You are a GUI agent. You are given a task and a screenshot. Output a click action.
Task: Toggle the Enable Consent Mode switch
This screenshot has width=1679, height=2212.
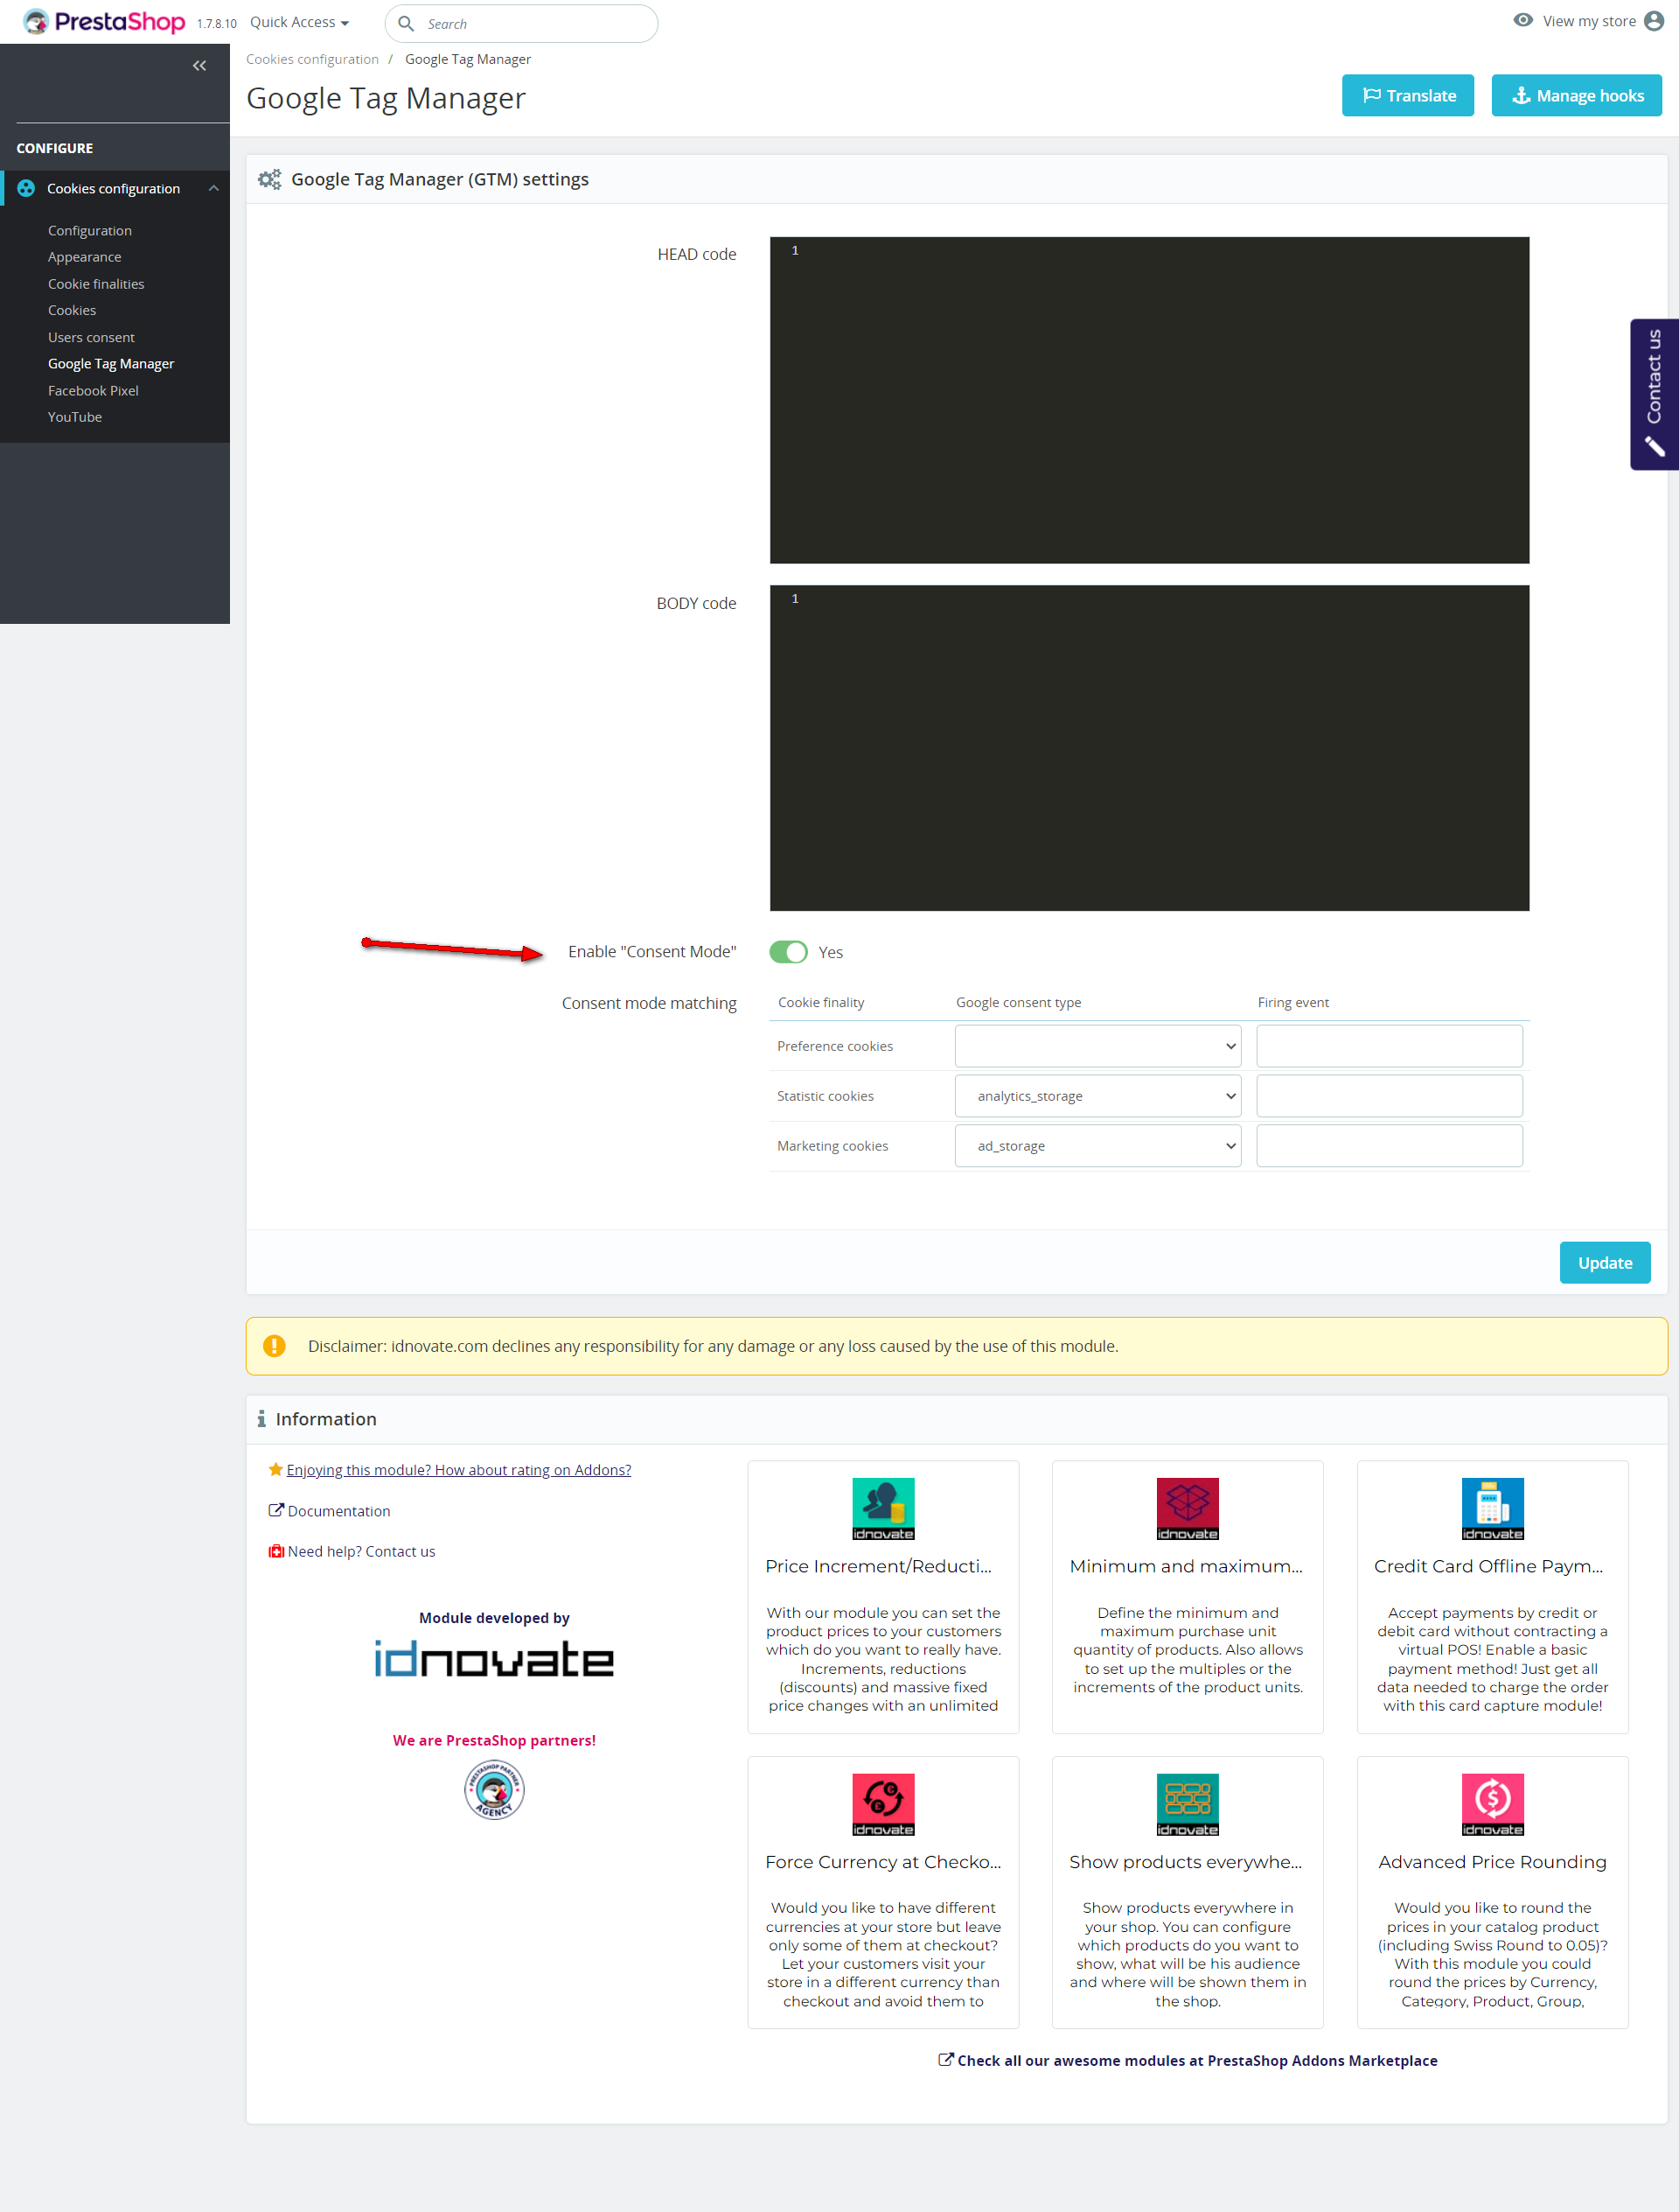pos(788,952)
